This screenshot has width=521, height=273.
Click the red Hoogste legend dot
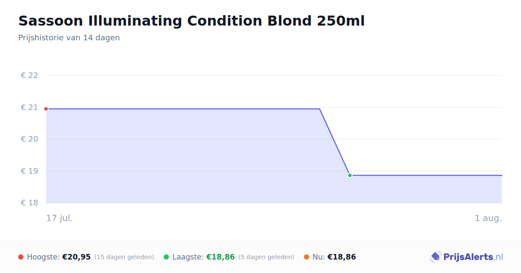[x=21, y=257]
